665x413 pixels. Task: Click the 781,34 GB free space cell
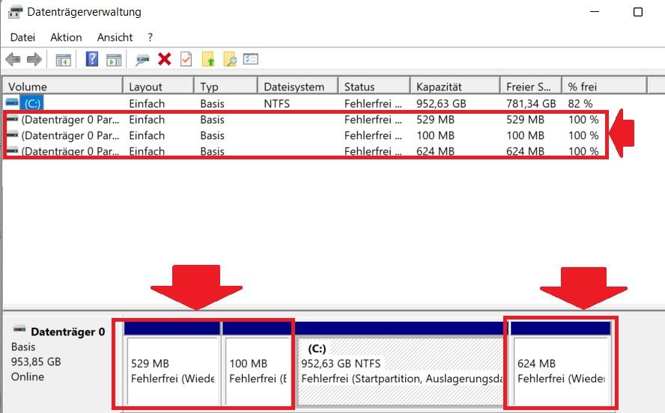(x=531, y=103)
